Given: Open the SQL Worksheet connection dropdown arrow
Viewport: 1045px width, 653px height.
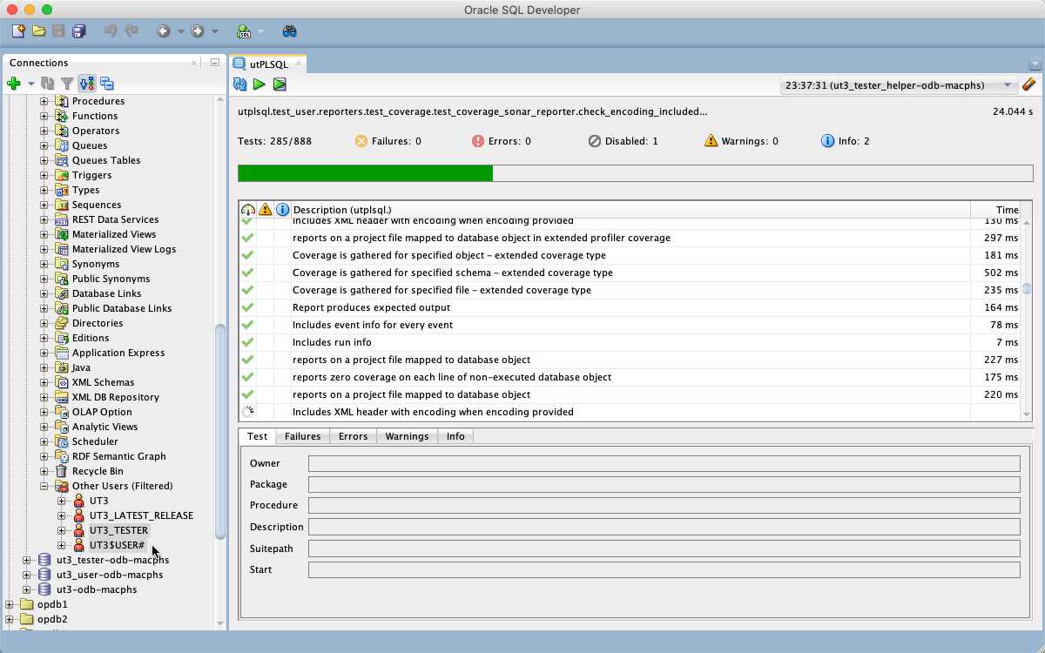Looking at the screenshot, I should 260,31.
